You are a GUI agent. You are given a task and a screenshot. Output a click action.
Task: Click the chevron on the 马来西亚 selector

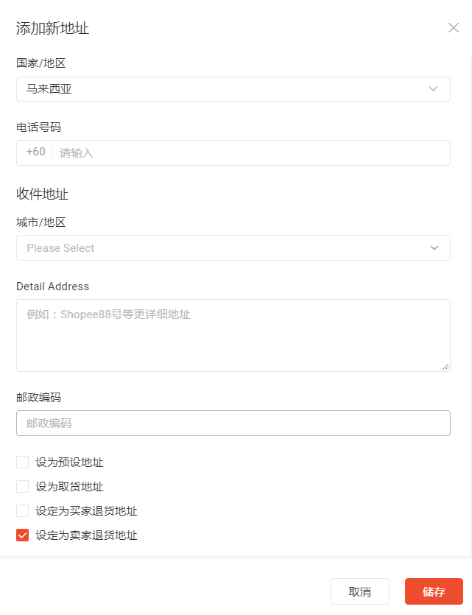434,89
